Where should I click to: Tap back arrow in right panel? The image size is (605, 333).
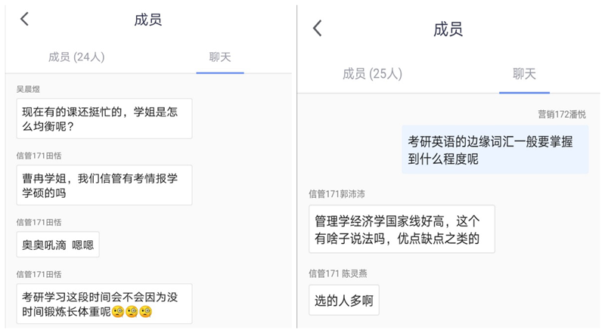[317, 29]
